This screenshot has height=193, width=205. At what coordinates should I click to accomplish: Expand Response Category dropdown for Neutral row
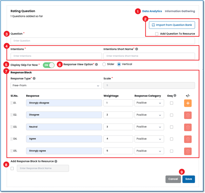coord(149,127)
